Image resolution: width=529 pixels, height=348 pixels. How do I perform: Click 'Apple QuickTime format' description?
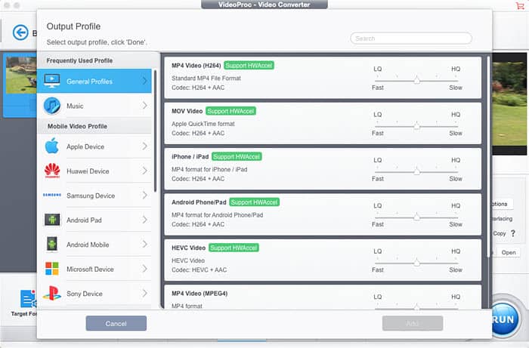click(x=203, y=124)
